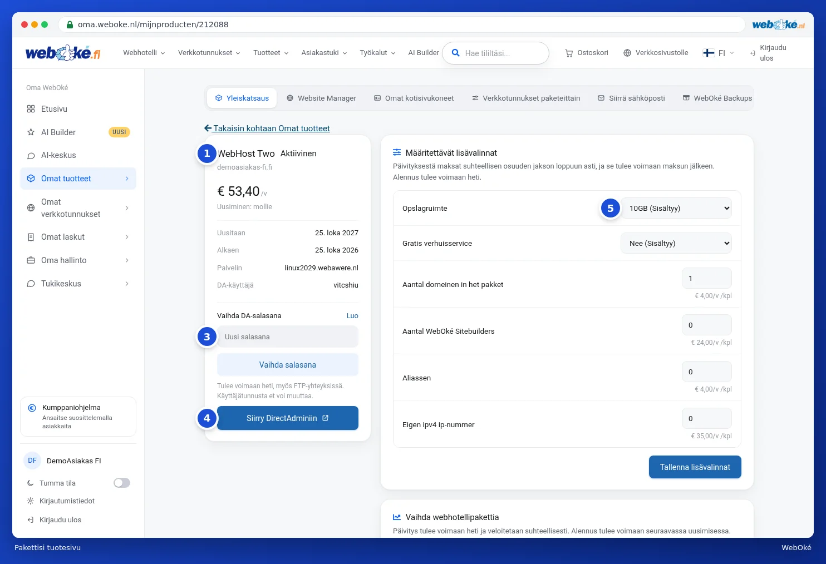
Task: Click AI Builder in the top menu
Action: click(x=424, y=53)
